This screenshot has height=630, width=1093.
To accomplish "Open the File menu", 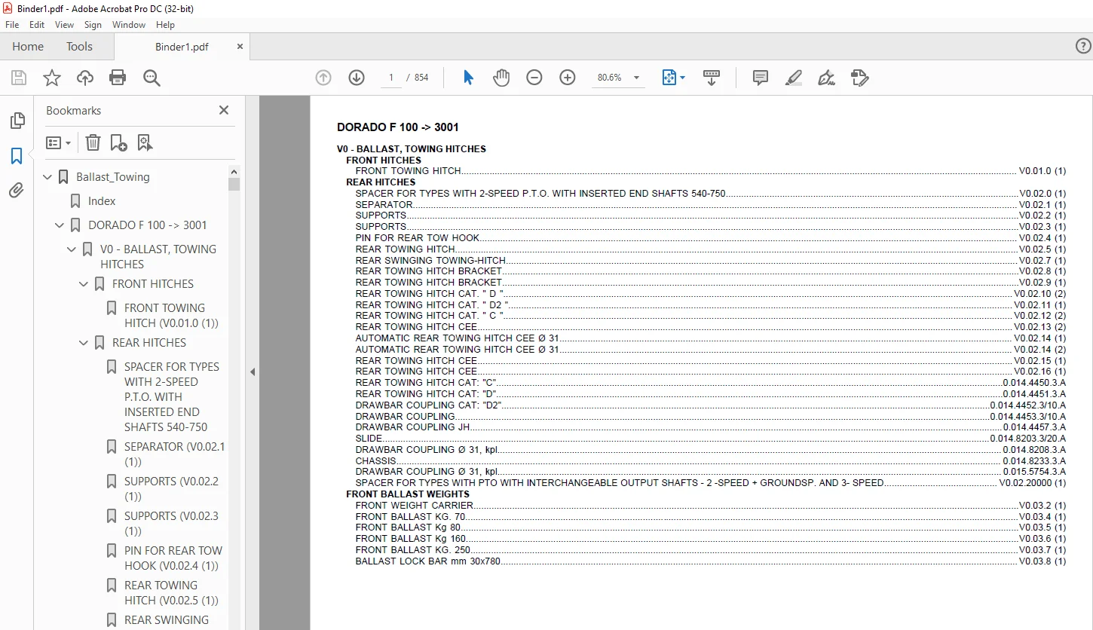I will [x=12, y=25].
